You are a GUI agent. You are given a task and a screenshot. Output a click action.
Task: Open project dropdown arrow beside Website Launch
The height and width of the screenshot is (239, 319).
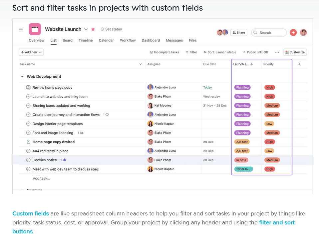[x=86, y=29]
